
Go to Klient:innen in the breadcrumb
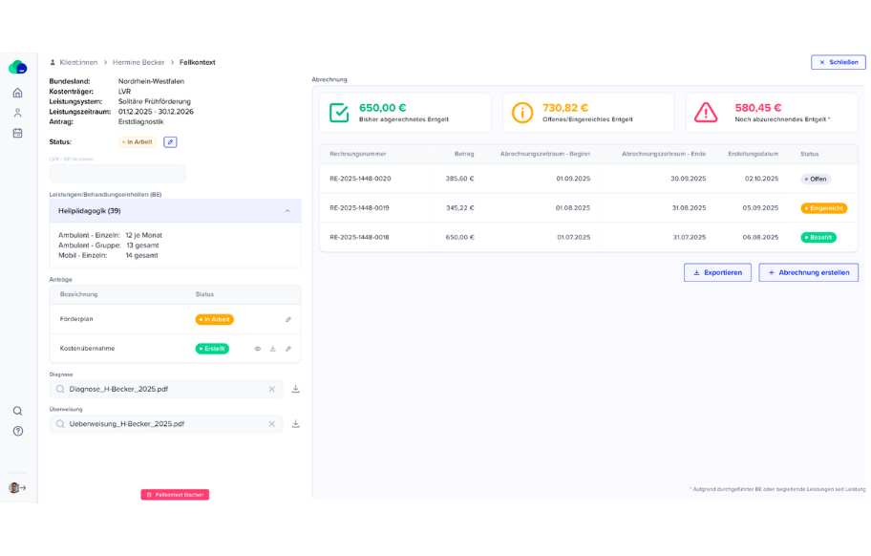point(77,62)
